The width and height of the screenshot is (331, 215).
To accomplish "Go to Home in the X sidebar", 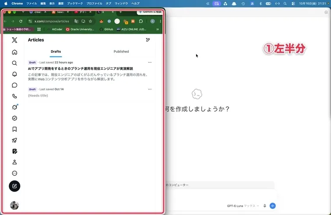I will 14,52.
